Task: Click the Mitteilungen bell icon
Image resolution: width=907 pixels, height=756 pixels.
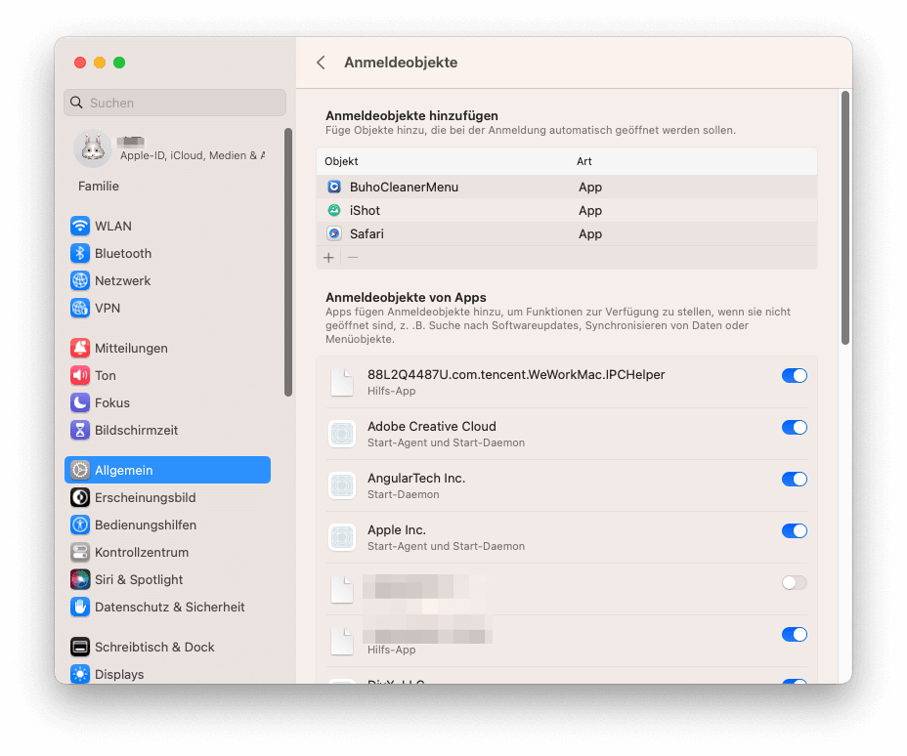Action: pos(80,348)
